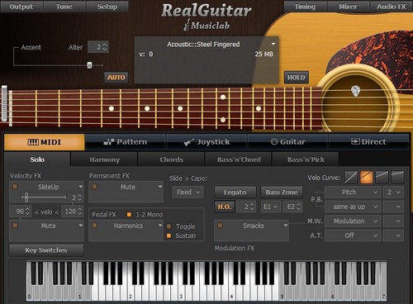413x304 pixels.
Task: Open the Acoustic Steel Fingered preset dropdown
Action: (273, 44)
